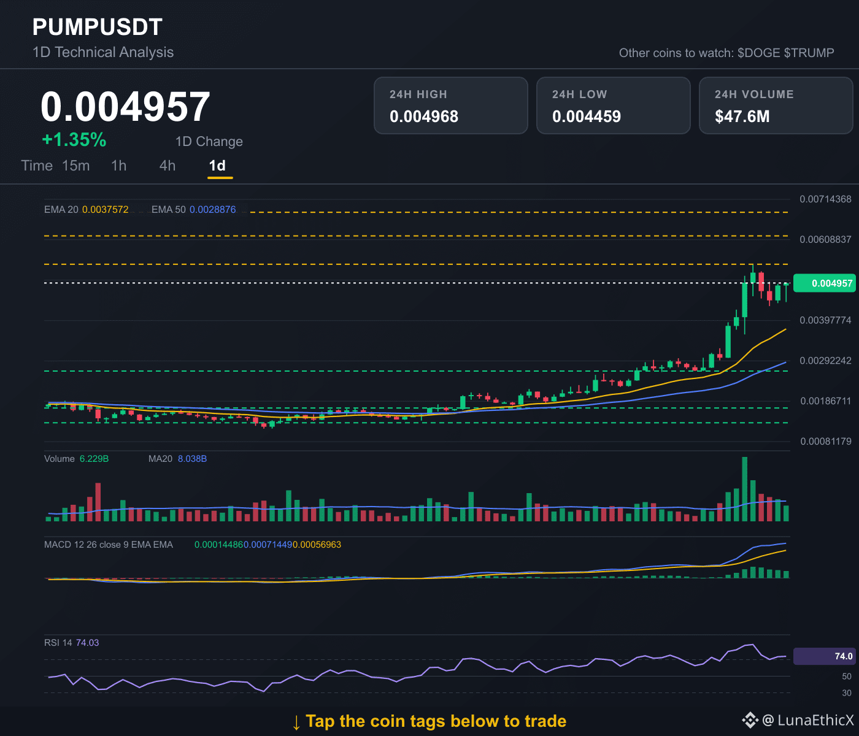Click the 24H LOW card
Image resolution: width=859 pixels, height=736 pixels.
[x=614, y=105]
